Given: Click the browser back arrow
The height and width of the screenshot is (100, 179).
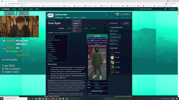Looking at the screenshot, I should pos(1,4).
